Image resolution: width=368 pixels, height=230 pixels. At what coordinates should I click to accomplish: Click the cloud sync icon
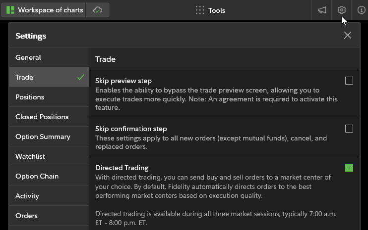[98, 10]
